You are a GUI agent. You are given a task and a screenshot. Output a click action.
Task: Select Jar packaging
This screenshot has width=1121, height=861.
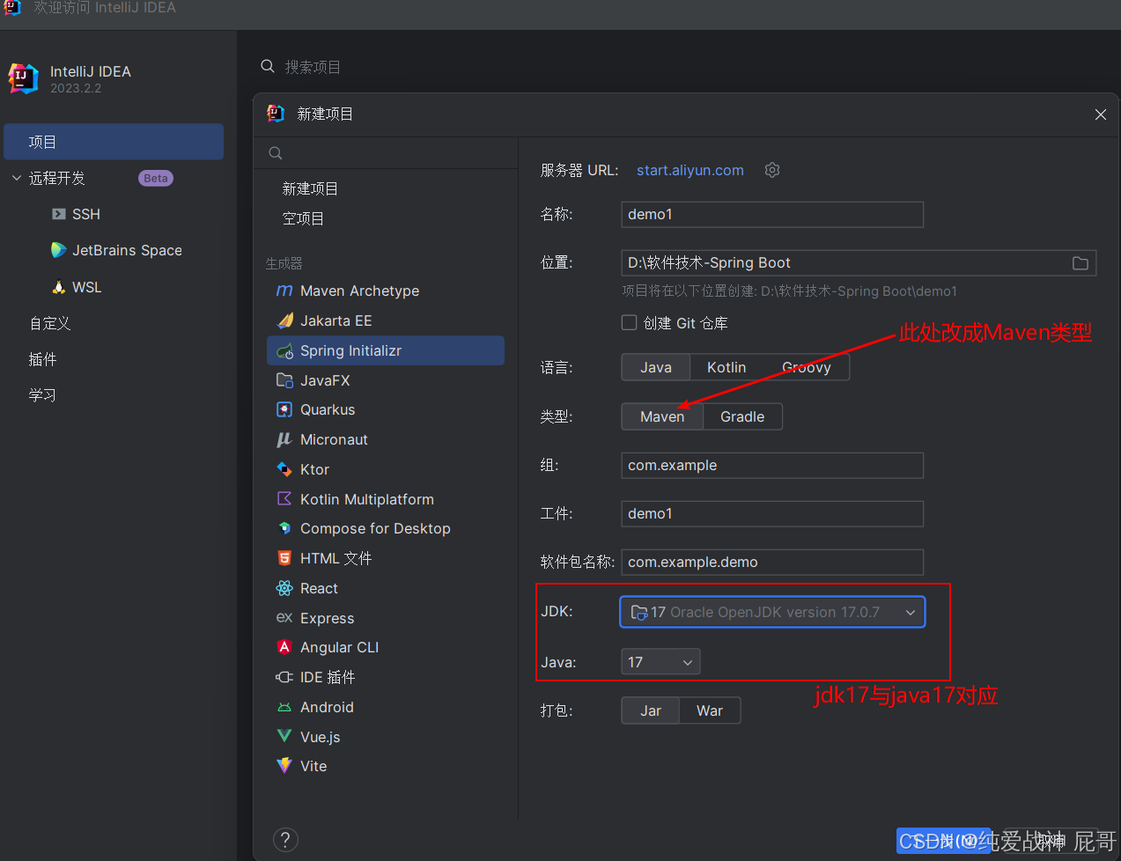point(651,710)
